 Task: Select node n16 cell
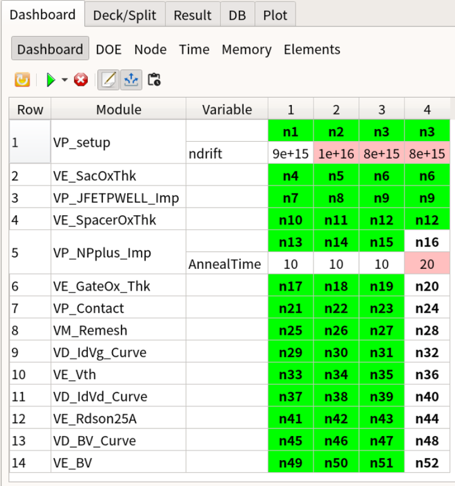[427, 242]
